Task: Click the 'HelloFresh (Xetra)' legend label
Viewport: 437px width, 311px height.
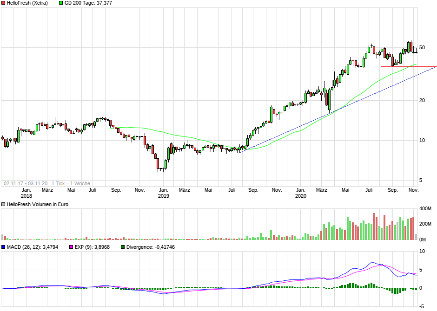Action: tap(27, 3)
